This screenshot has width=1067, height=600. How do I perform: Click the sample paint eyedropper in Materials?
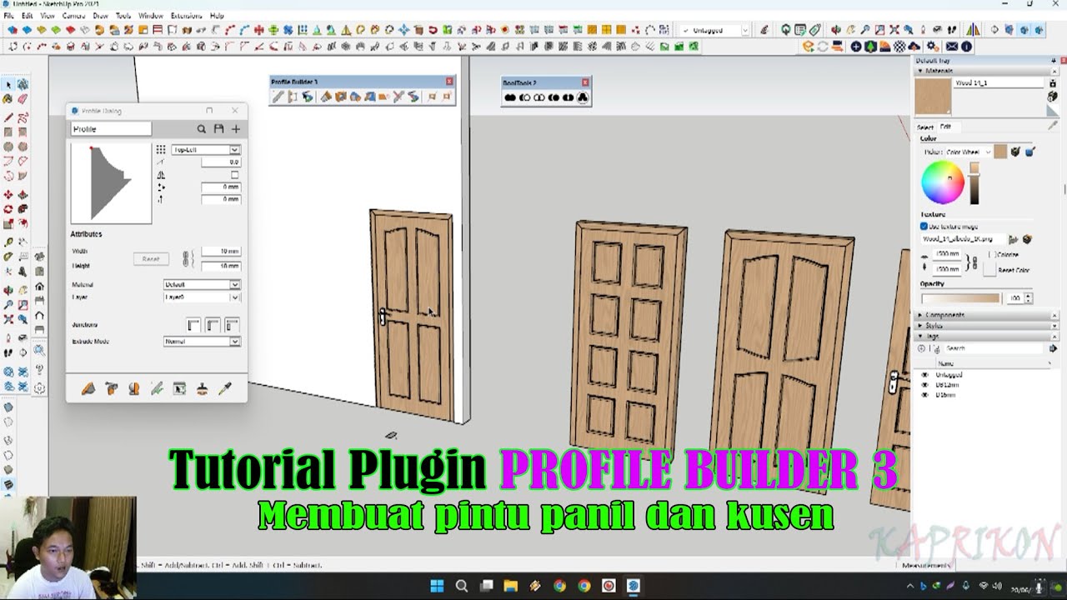point(1053,125)
